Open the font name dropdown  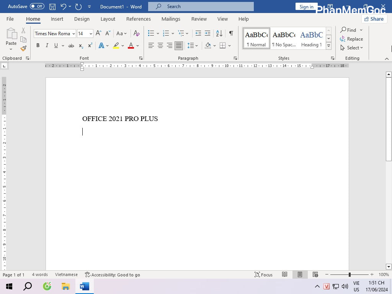tap(73, 34)
